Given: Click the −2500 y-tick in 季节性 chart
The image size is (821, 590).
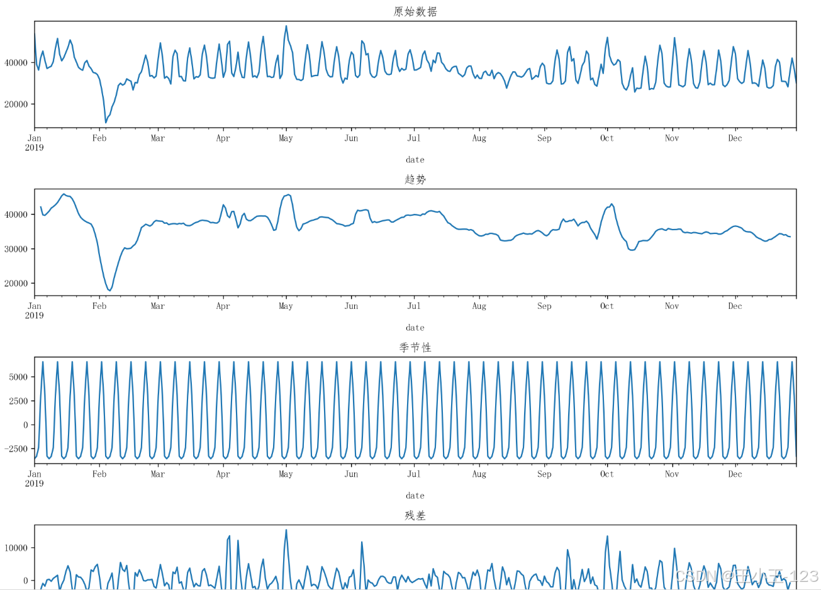Looking at the screenshot, I should coord(16,449).
